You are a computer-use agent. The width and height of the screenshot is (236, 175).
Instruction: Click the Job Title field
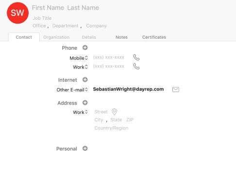coord(42,18)
